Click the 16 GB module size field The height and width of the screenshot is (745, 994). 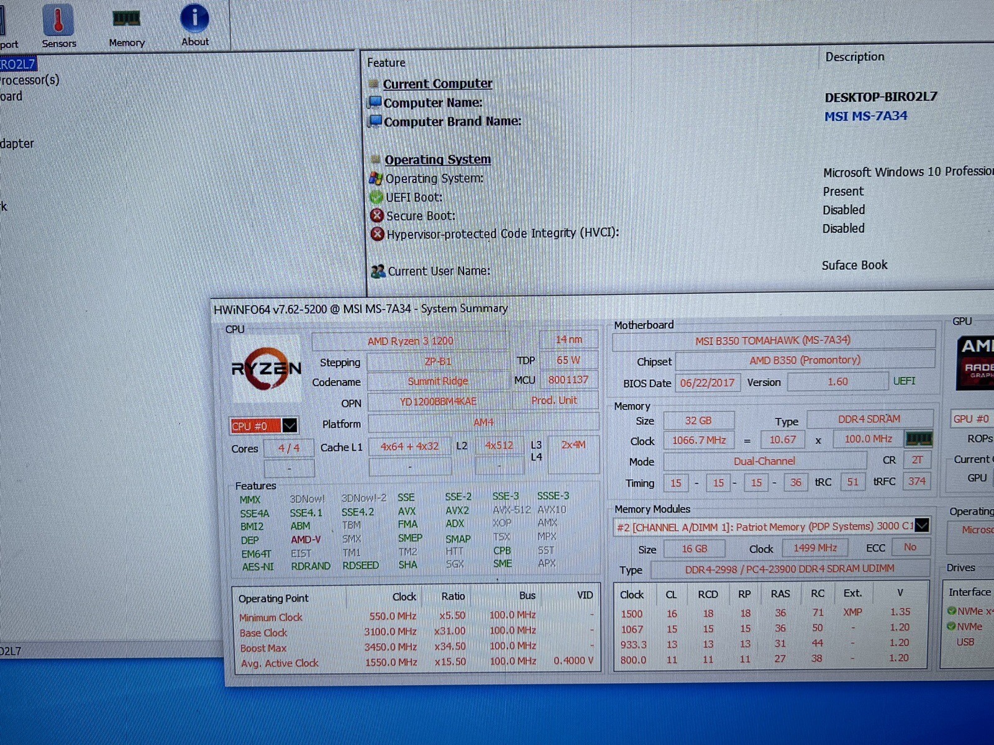(x=694, y=549)
